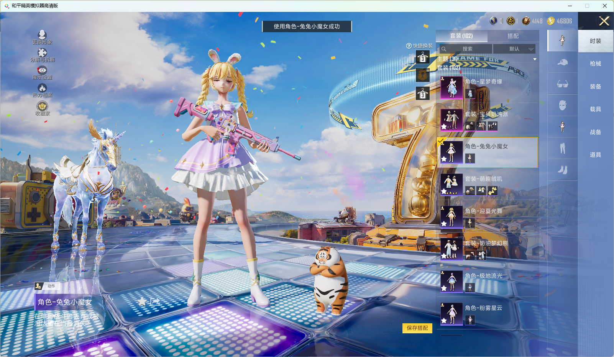Select 角色-星梦奇缘 outfit thumbnail
Screen dimensions: 614x357
coord(451,87)
